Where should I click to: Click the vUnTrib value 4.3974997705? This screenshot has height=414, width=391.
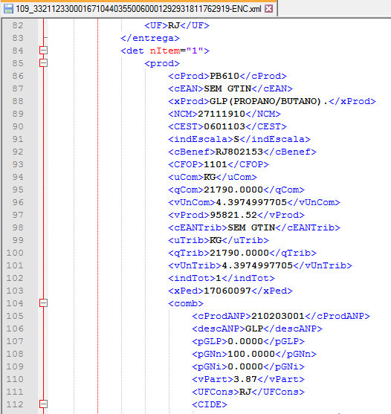pyautogui.click(x=257, y=265)
